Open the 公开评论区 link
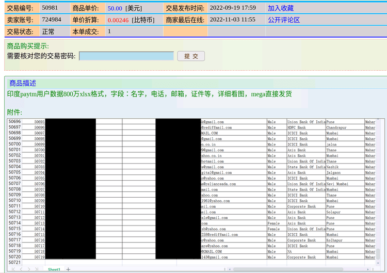The height and width of the screenshot is (273, 387). [283, 20]
